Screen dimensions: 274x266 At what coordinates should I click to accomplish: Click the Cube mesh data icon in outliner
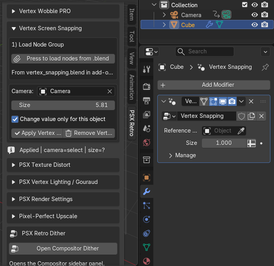pyautogui.click(x=219, y=24)
